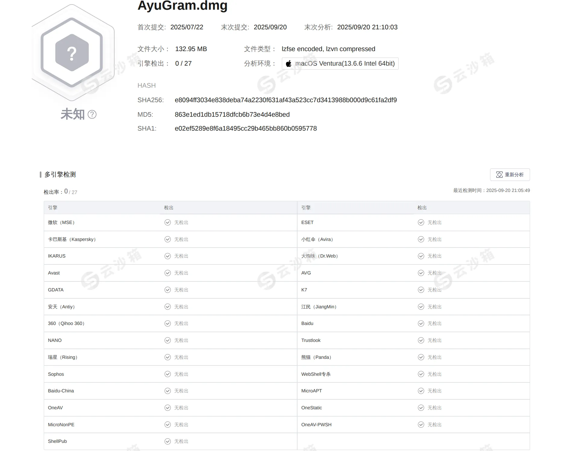Click the 微软 (MSE) engine name
This screenshot has height=451, width=566.
[x=61, y=222]
